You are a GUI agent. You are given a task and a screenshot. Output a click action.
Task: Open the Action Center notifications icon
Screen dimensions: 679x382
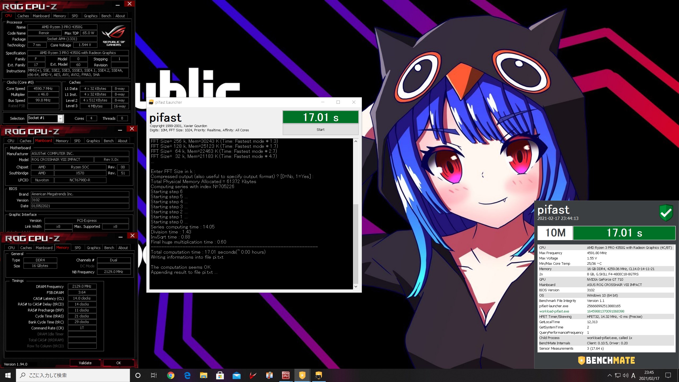pyautogui.click(x=668, y=375)
